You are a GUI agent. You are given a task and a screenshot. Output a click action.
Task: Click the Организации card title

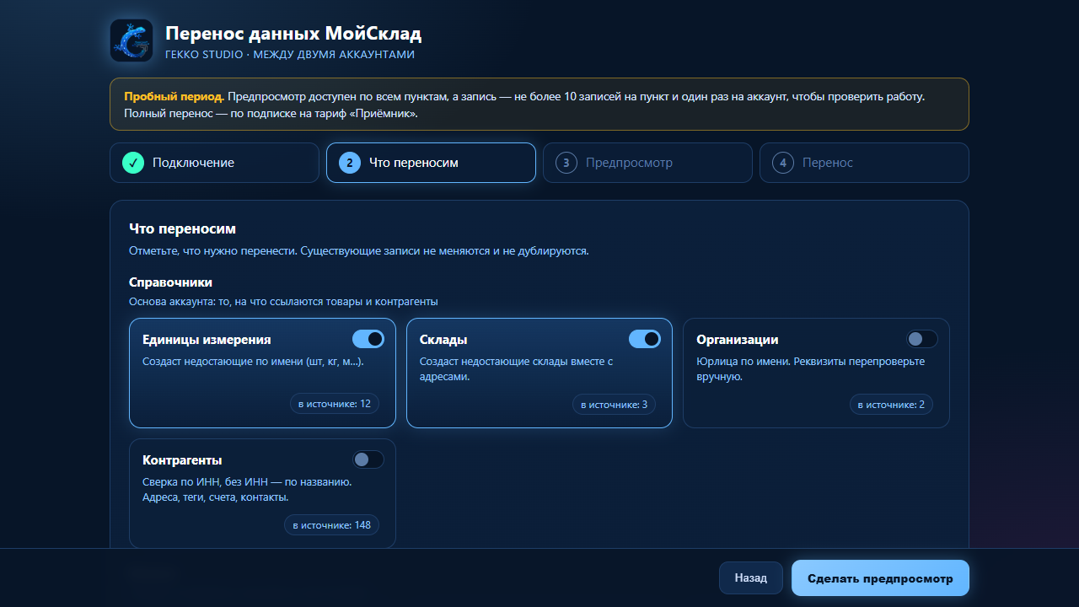pos(737,340)
